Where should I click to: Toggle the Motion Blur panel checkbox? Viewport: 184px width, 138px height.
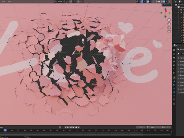pyautogui.click(x=180, y=75)
